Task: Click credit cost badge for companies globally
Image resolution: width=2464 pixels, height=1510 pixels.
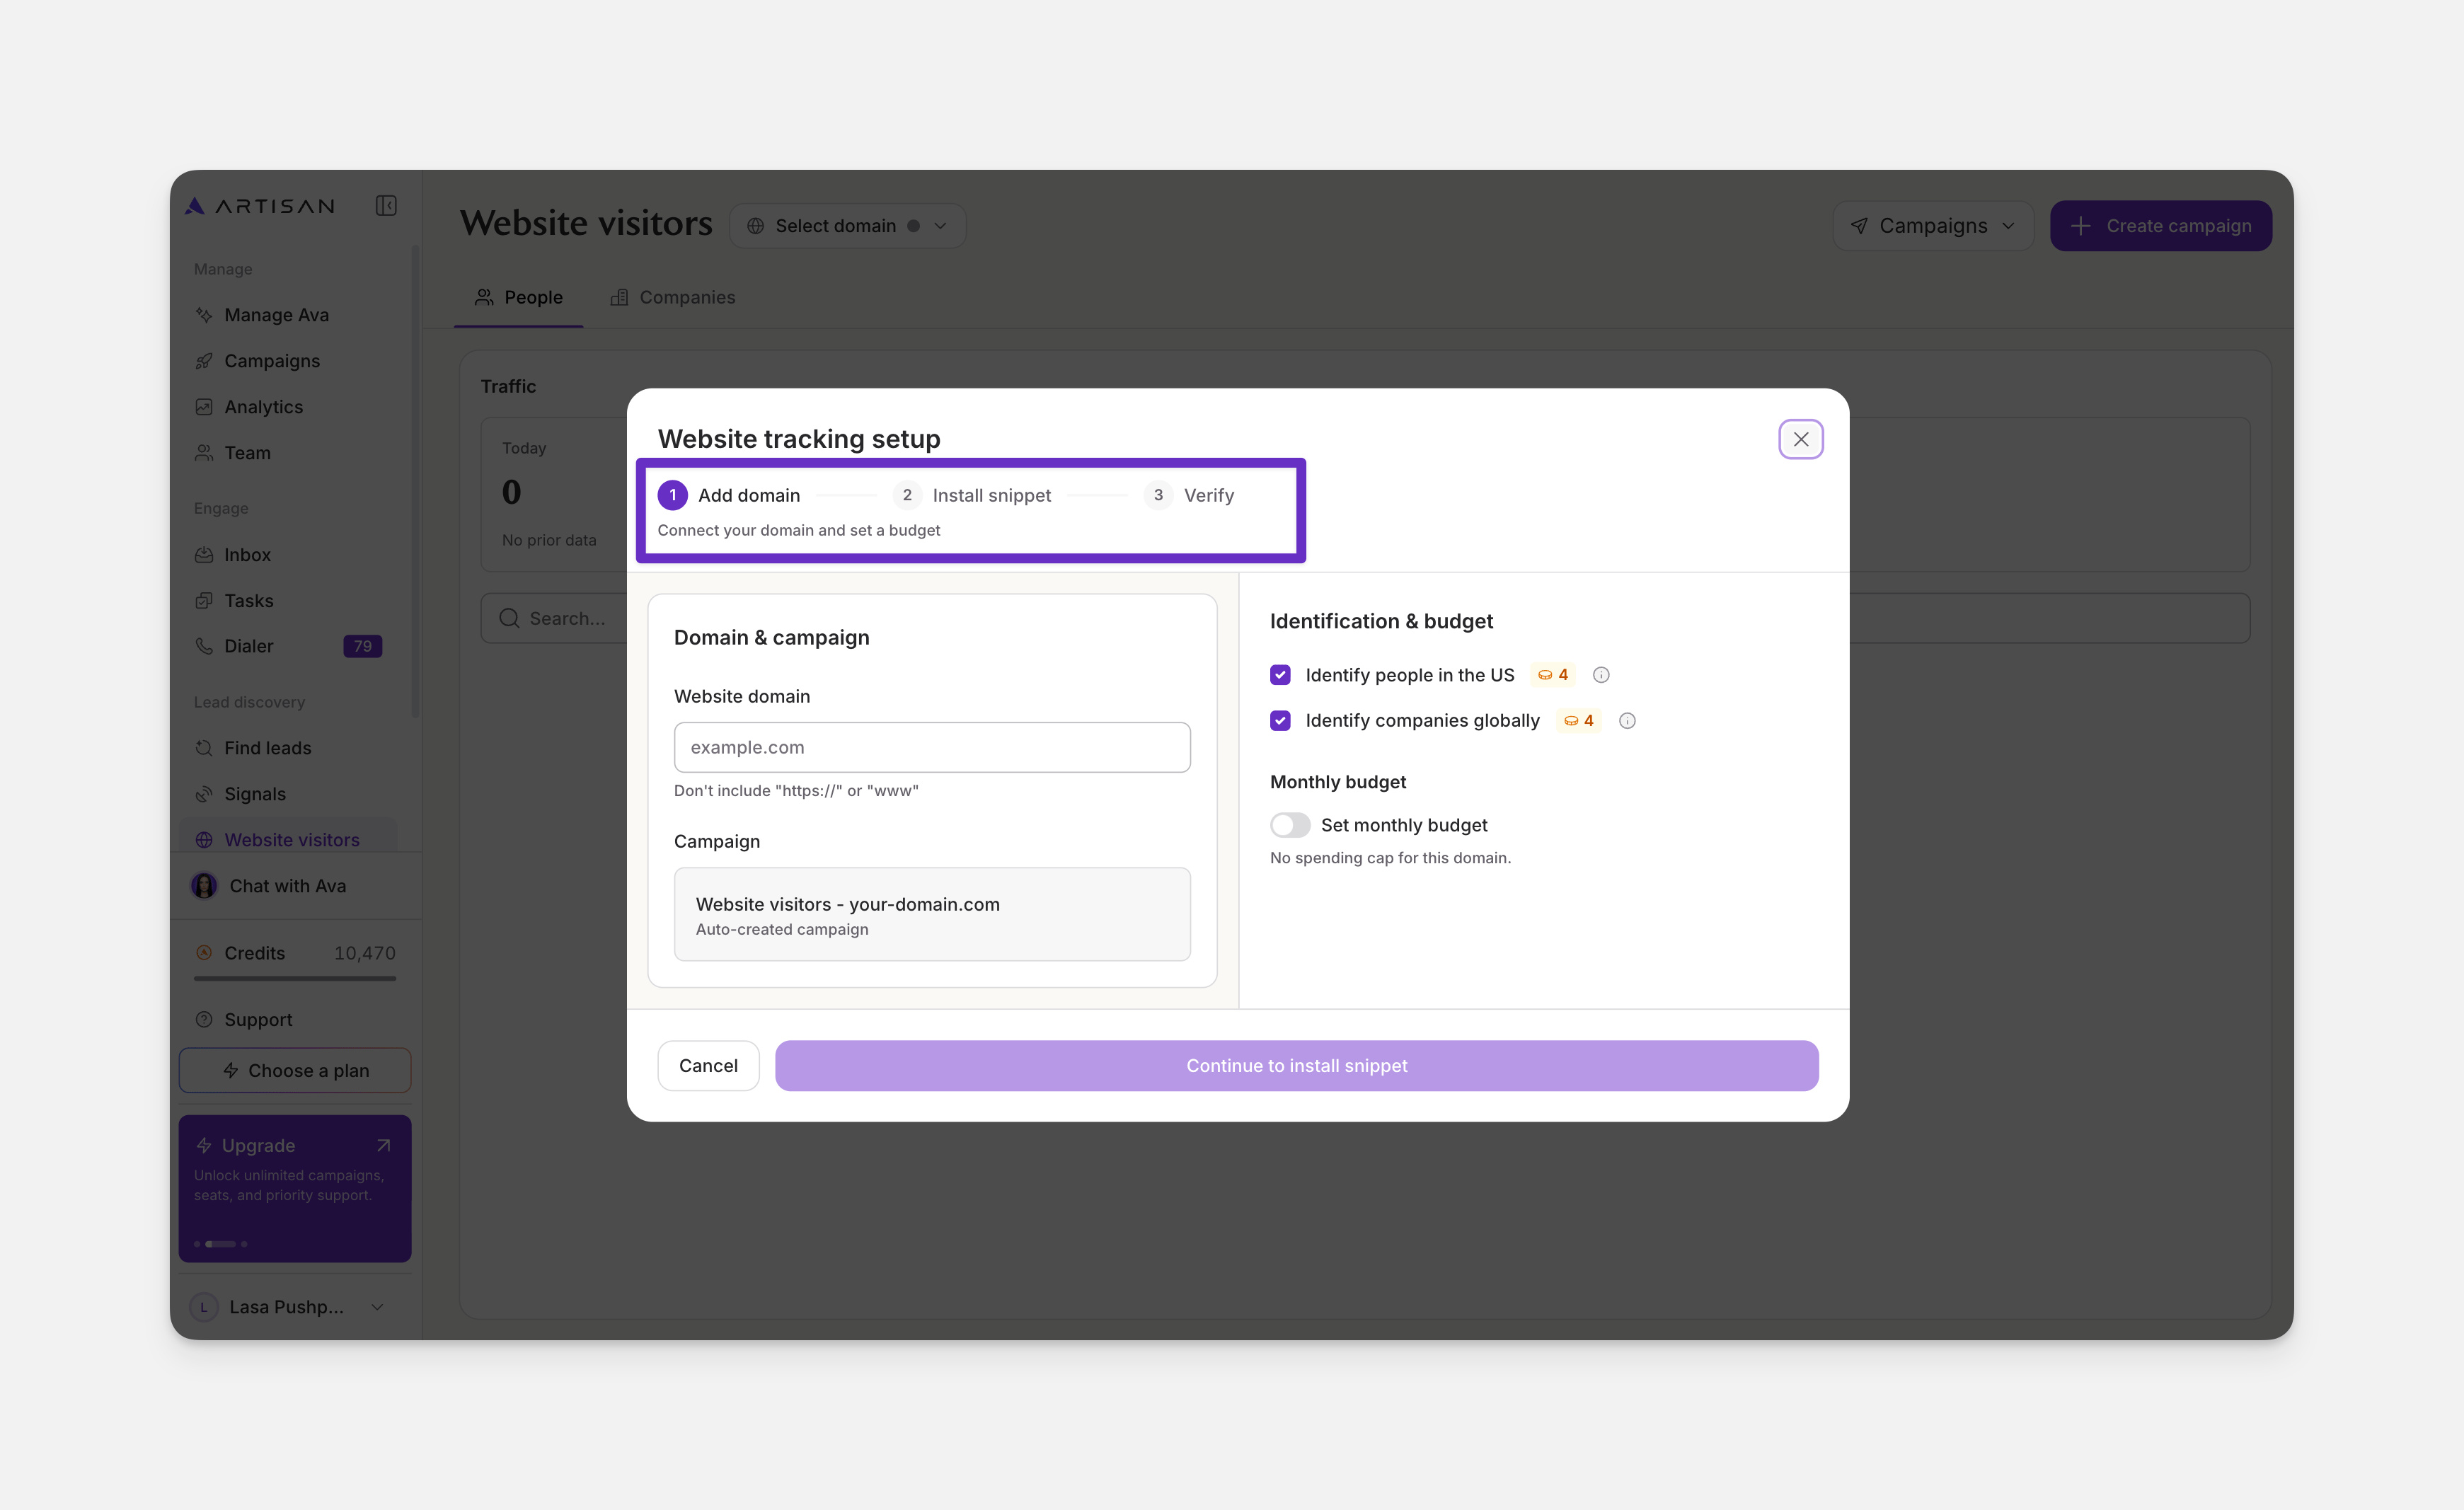Action: pyautogui.click(x=1579, y=721)
